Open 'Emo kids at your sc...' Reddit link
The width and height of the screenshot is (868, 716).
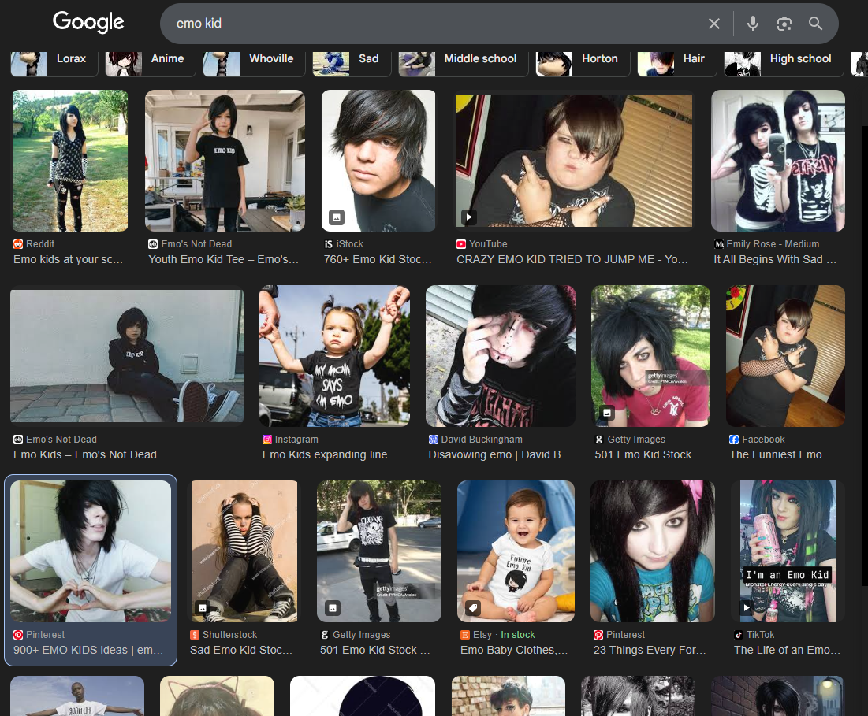coord(68,259)
